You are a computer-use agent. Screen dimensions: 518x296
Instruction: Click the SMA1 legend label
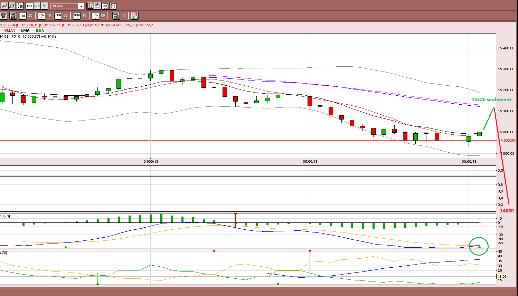(x=10, y=30)
